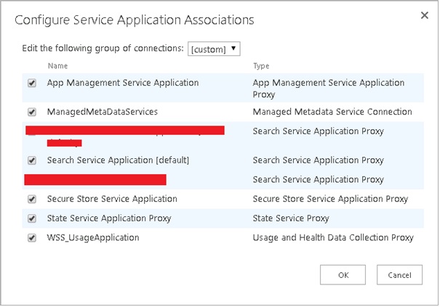Click the Type column header
Image resolution: width=440 pixels, height=307 pixels.
point(261,66)
